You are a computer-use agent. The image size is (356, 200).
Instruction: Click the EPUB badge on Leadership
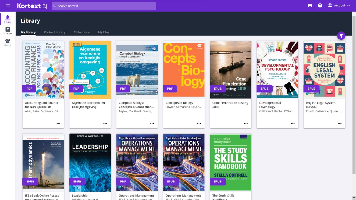click(x=77, y=182)
